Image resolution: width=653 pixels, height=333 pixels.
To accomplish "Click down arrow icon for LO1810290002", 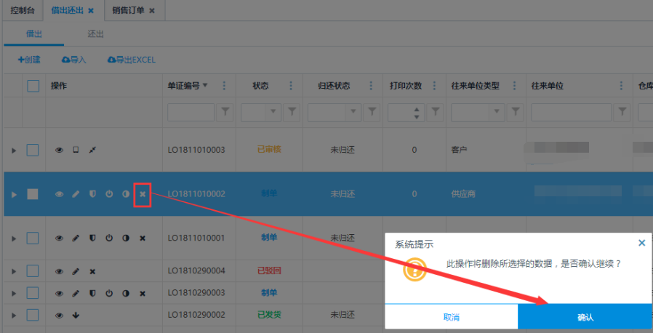I will click(x=76, y=315).
